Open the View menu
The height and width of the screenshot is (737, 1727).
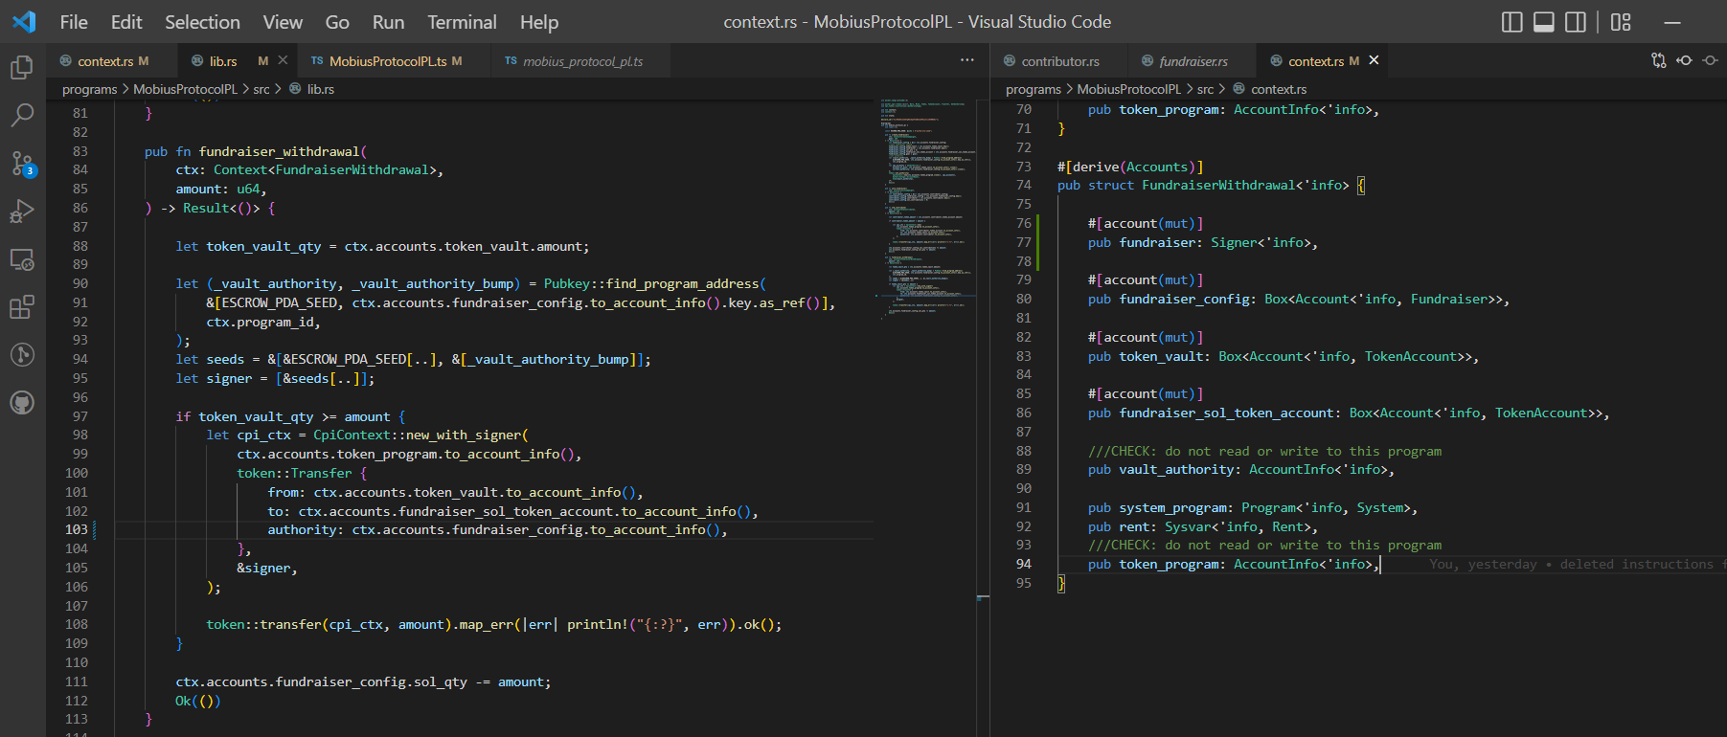(x=283, y=22)
